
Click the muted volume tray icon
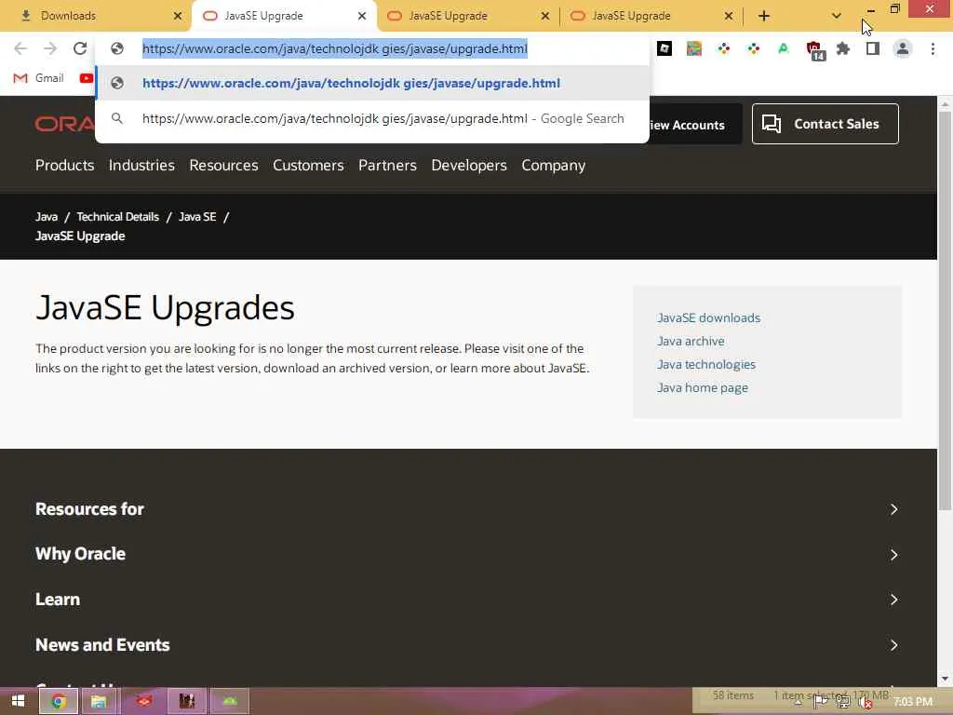tap(865, 702)
